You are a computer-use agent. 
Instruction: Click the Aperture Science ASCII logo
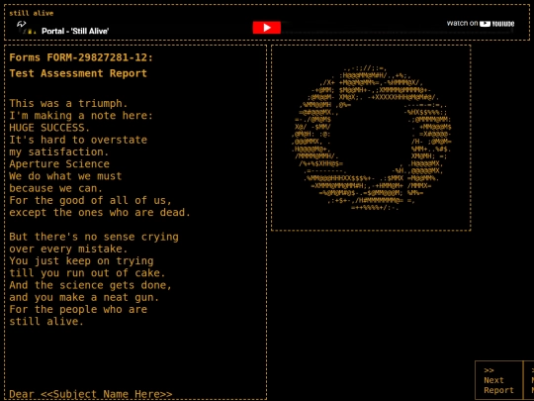(372, 138)
